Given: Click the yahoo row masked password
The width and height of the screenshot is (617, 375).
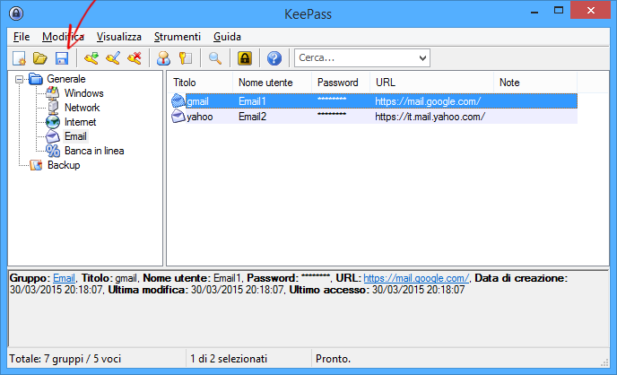Looking at the screenshot, I should pos(332,115).
